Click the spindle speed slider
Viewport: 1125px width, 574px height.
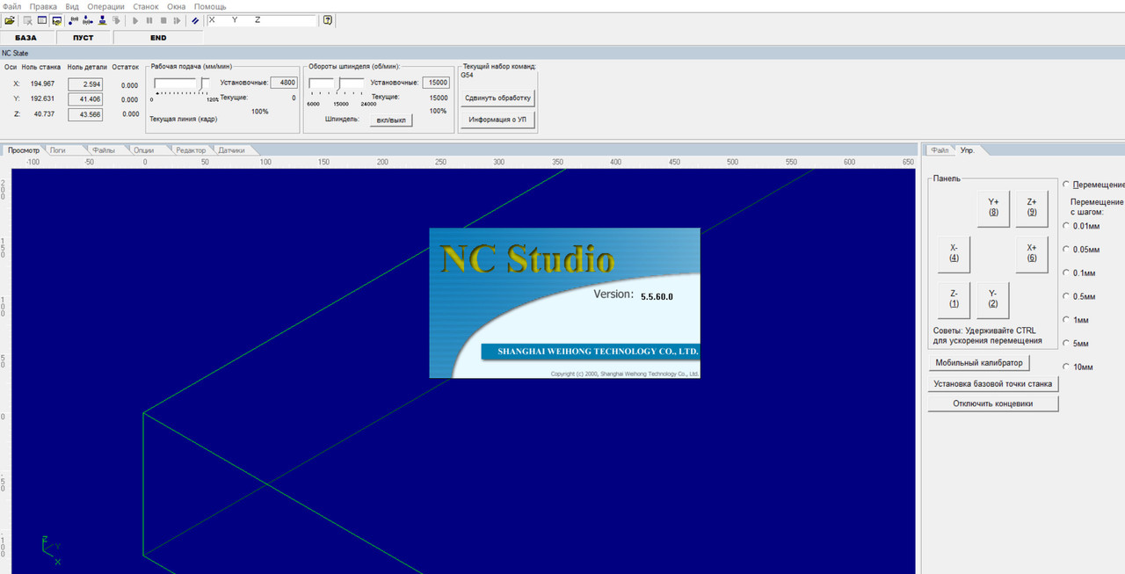[x=337, y=84]
